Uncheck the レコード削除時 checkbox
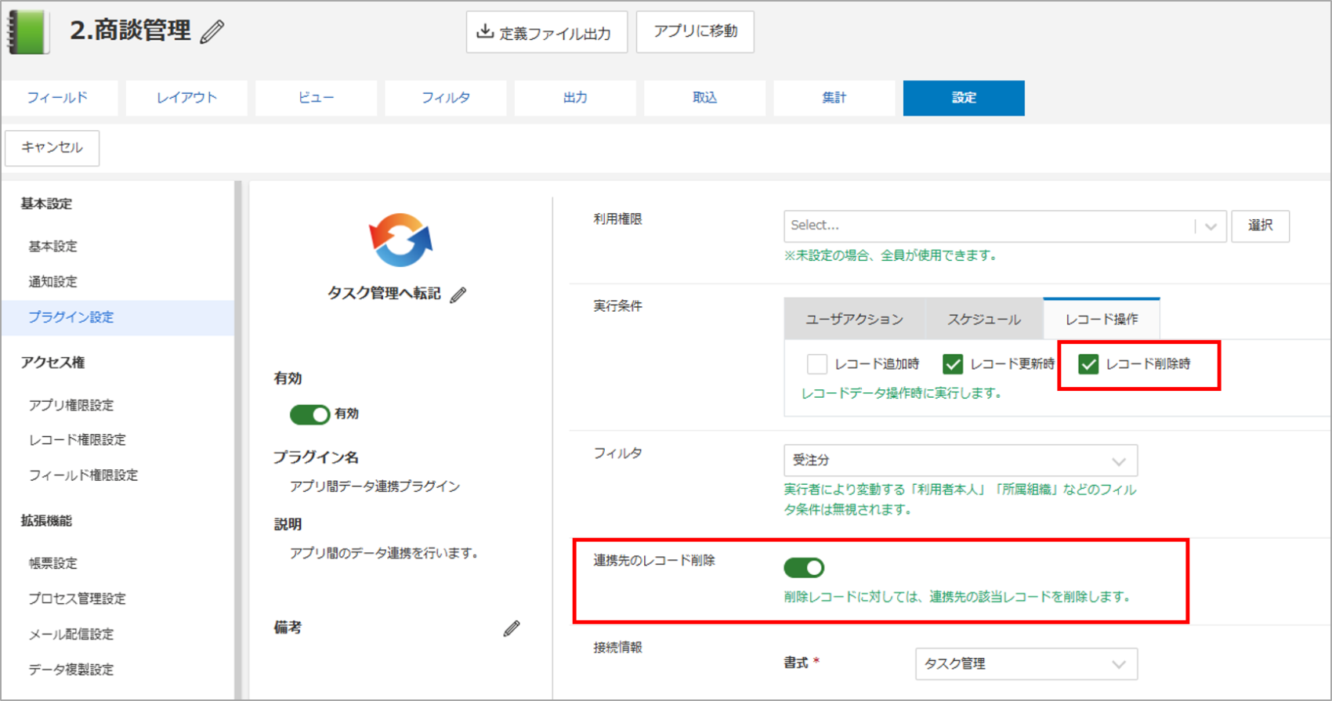This screenshot has width=1332, height=701. tap(1088, 364)
